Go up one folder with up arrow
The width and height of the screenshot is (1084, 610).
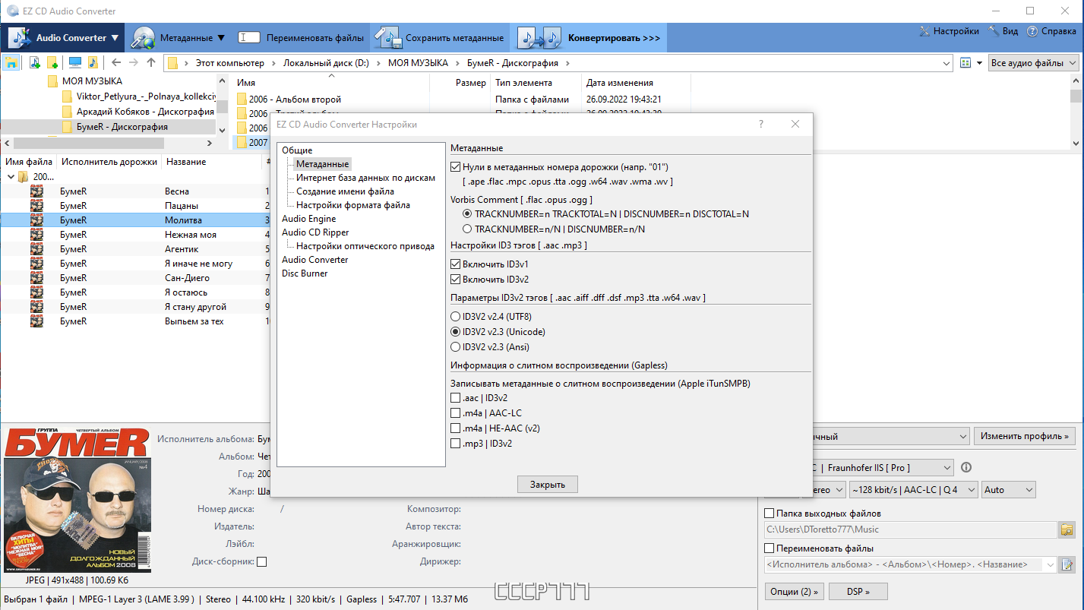(151, 62)
